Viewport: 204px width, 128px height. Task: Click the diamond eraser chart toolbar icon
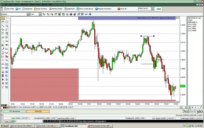click(67, 14)
